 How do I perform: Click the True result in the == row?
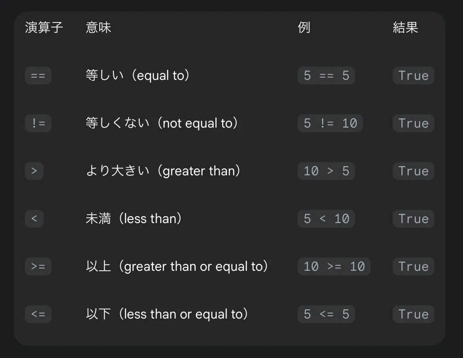pyautogui.click(x=413, y=76)
